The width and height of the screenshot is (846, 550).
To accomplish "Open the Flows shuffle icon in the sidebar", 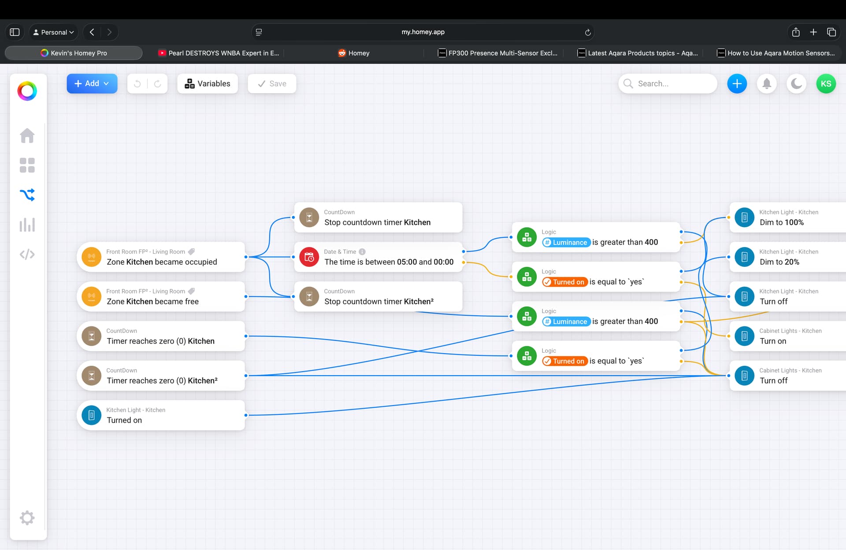I will tap(27, 195).
